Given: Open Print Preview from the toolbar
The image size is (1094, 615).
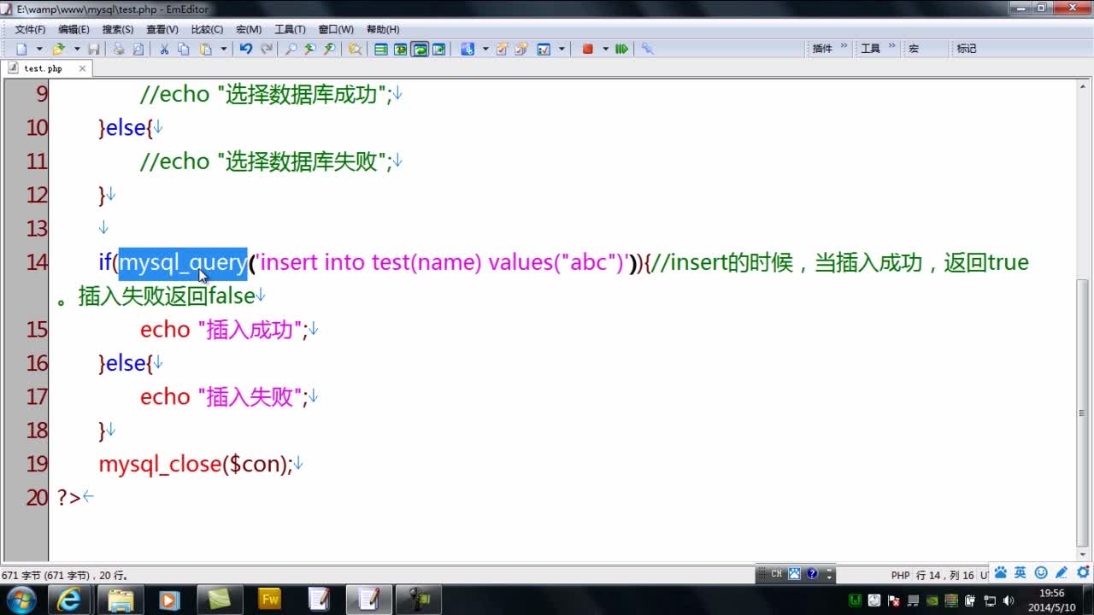Looking at the screenshot, I should [138, 49].
